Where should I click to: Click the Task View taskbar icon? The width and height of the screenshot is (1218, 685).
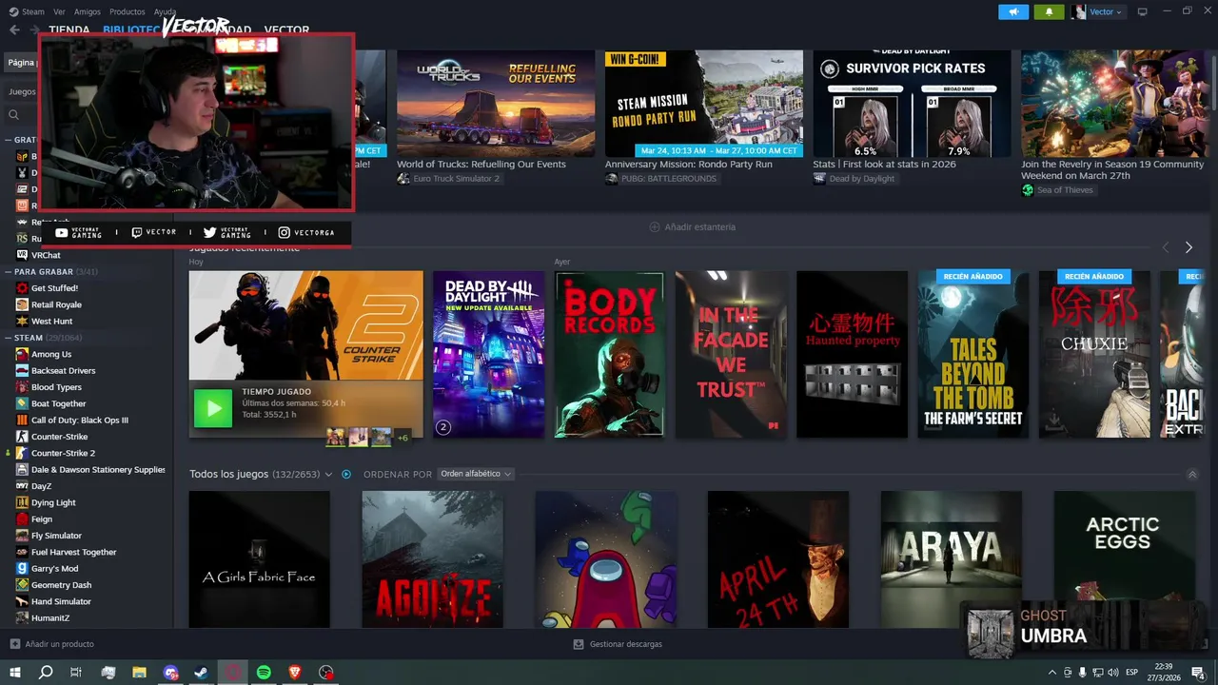[76, 673]
